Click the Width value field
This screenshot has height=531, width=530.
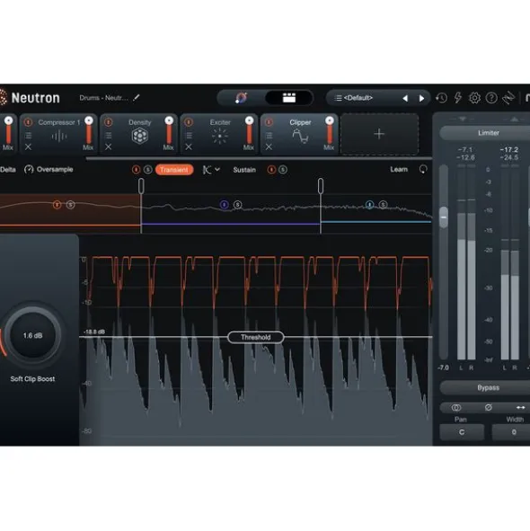point(511,432)
